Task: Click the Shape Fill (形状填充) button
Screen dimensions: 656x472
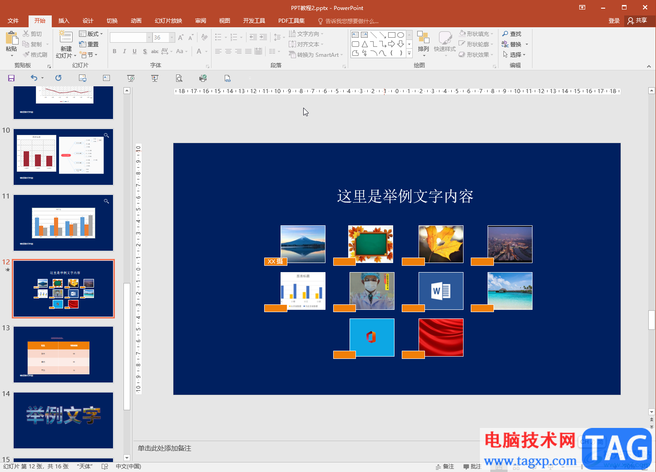Action: coord(475,34)
